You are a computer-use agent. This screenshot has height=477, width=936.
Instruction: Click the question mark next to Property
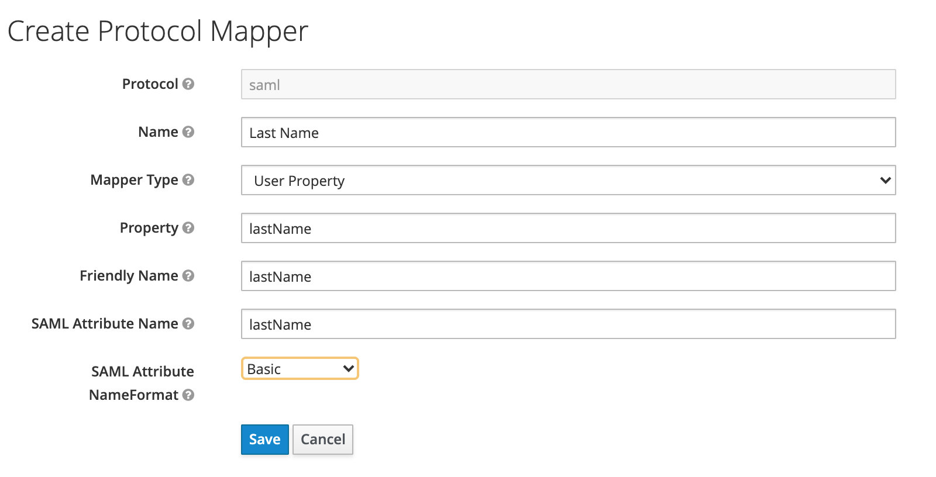188,228
